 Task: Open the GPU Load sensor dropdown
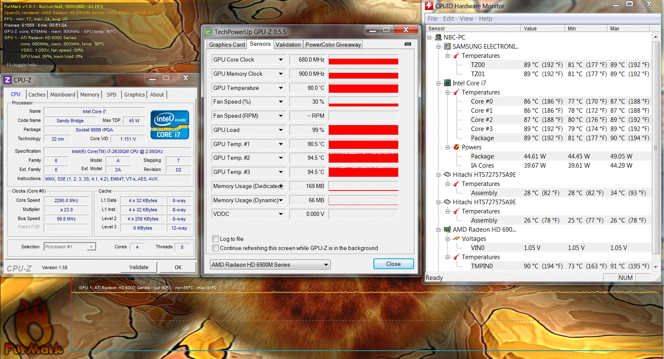[x=281, y=130]
